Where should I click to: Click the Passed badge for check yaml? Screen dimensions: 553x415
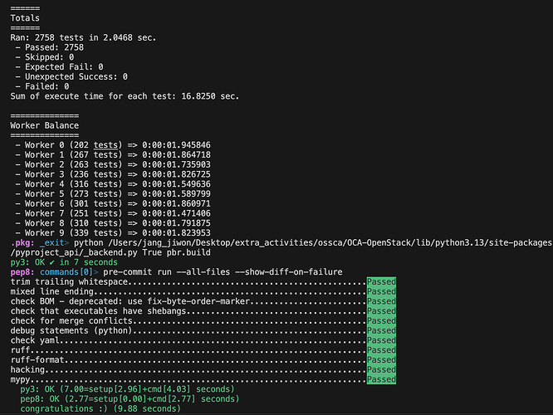pyautogui.click(x=381, y=340)
